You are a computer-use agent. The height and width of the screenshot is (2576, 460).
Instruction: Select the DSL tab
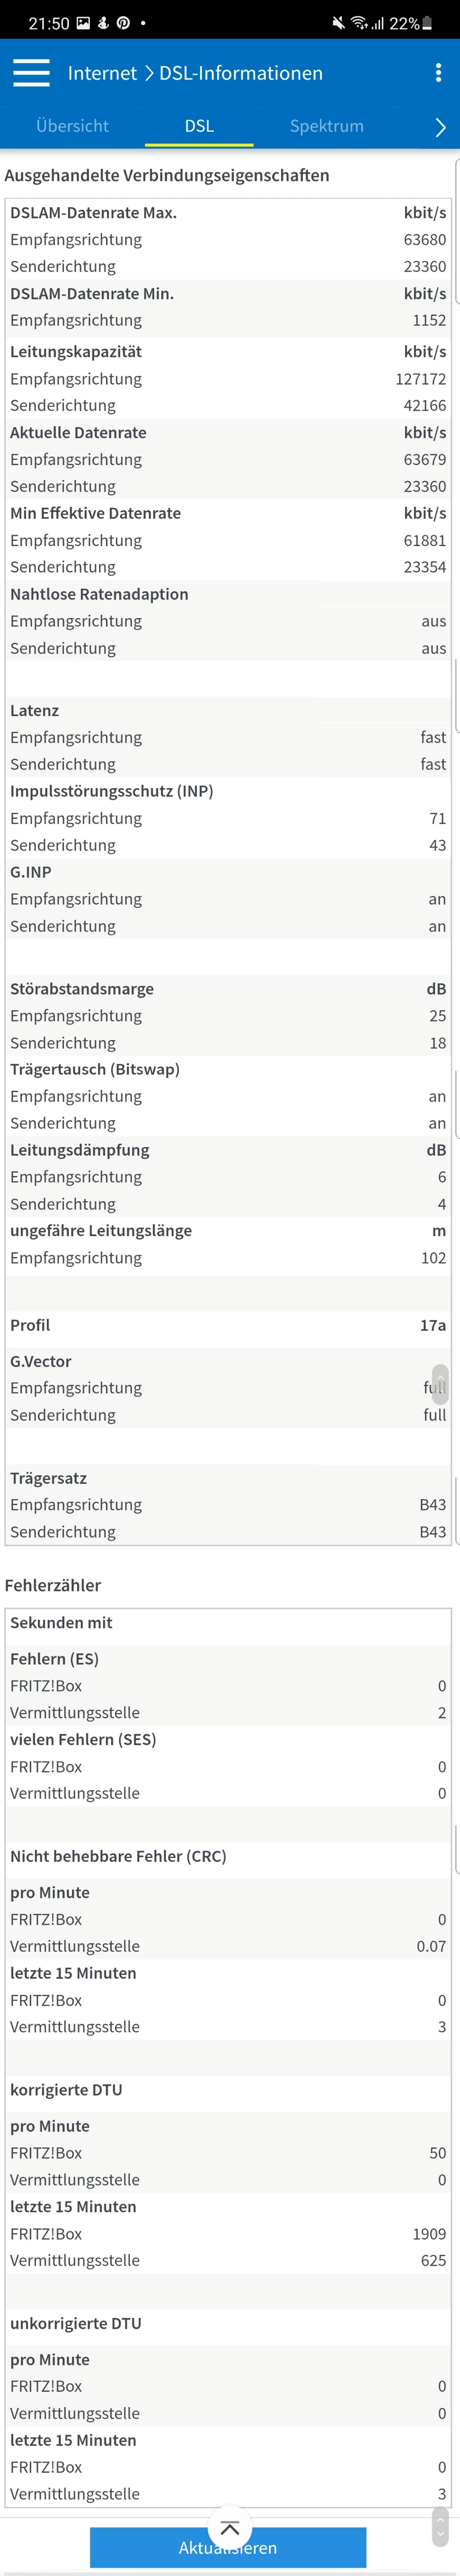coord(199,126)
